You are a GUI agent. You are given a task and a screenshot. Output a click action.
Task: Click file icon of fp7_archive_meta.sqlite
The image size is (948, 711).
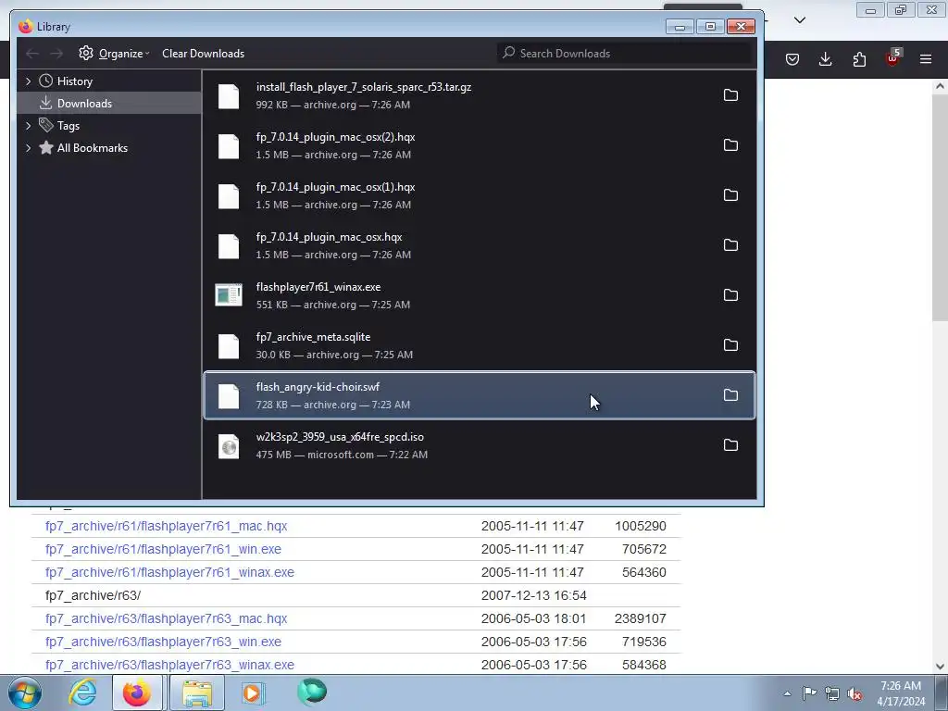click(229, 346)
